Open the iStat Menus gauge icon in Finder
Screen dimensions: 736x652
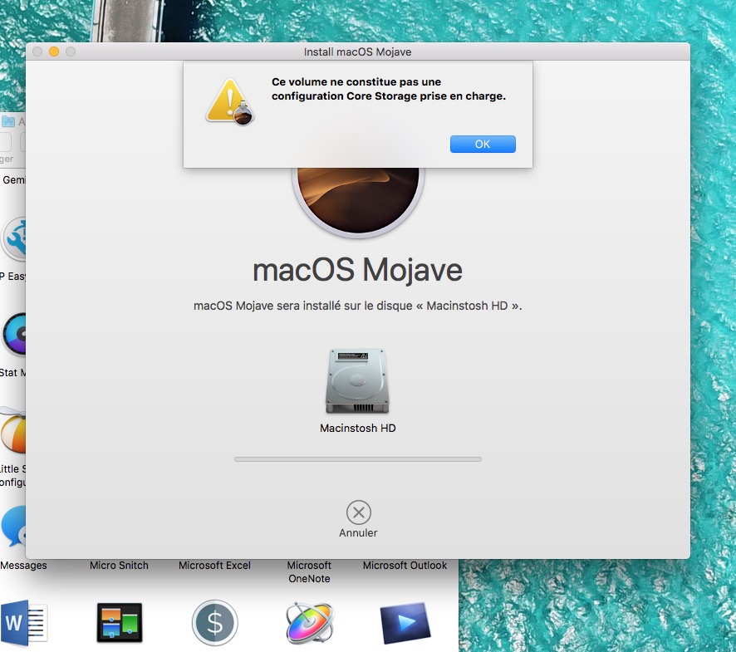14,334
